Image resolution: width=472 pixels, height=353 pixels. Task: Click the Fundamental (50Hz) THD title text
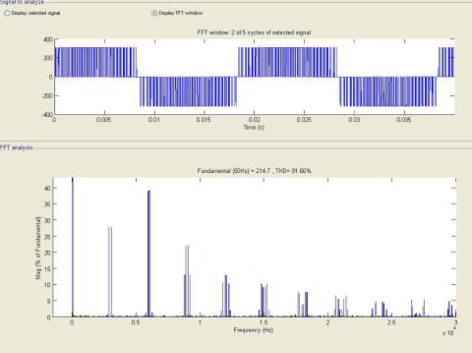(254, 171)
